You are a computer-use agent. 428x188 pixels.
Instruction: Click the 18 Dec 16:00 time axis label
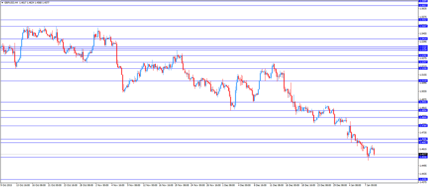click(308, 185)
